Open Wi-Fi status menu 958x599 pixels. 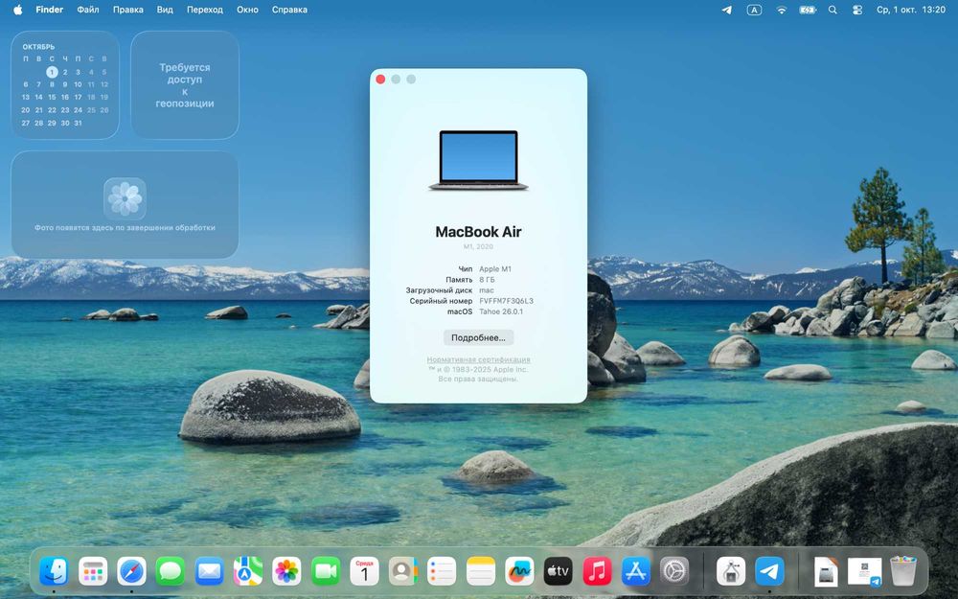[782, 10]
